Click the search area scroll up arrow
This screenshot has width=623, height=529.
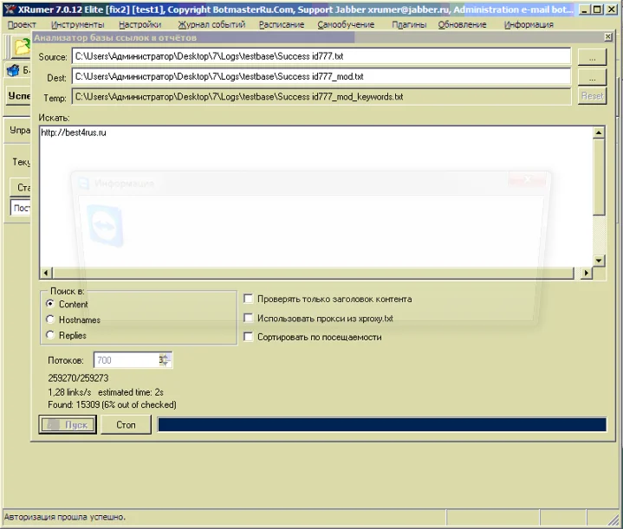599,132
